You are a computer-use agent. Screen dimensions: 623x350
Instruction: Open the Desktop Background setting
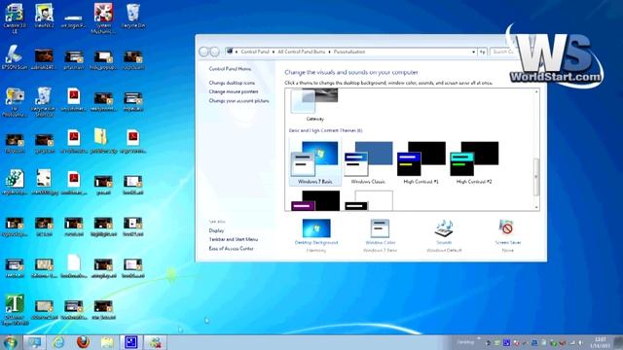316,235
